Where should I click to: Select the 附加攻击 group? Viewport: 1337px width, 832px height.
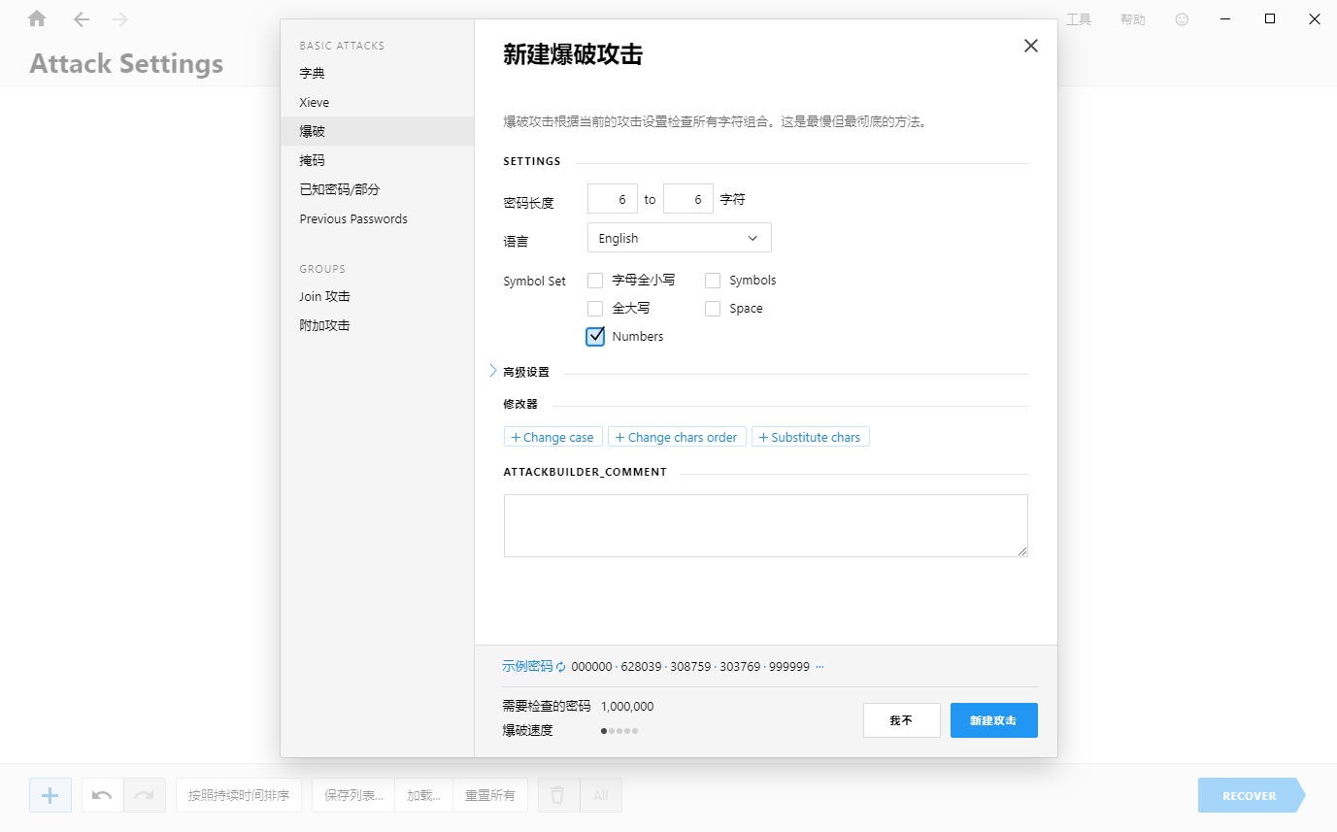click(377, 325)
